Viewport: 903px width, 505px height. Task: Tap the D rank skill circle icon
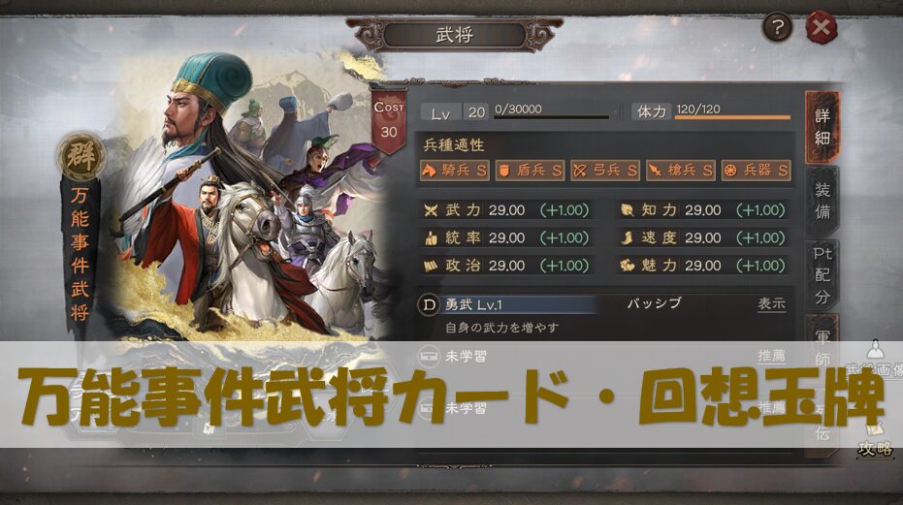[x=429, y=304]
